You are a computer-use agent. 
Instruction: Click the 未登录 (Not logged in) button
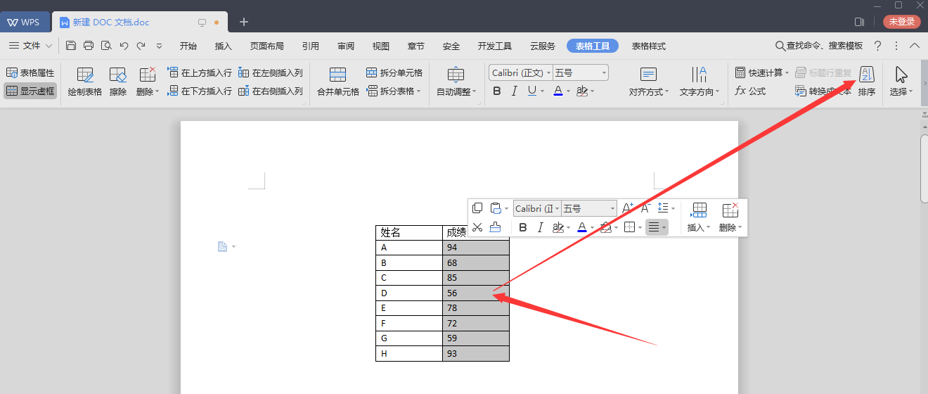(902, 22)
